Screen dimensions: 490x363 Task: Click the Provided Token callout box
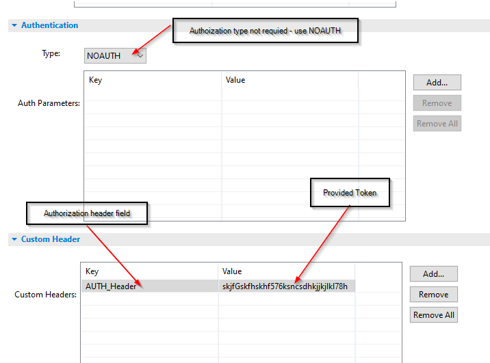350,193
